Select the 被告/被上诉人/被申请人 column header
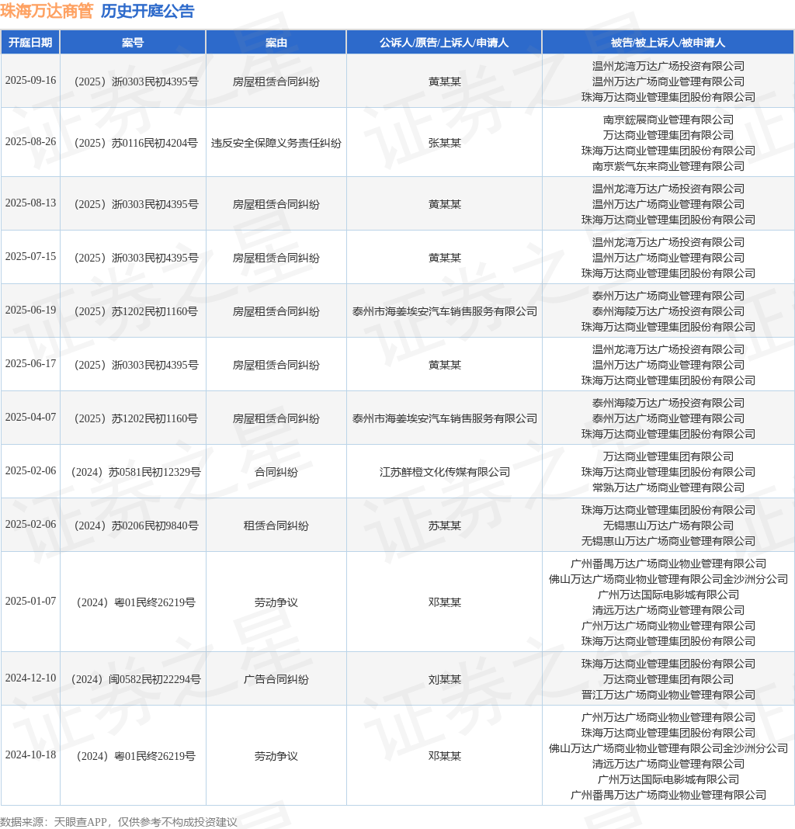The width and height of the screenshot is (795, 829). pyautogui.click(x=668, y=42)
